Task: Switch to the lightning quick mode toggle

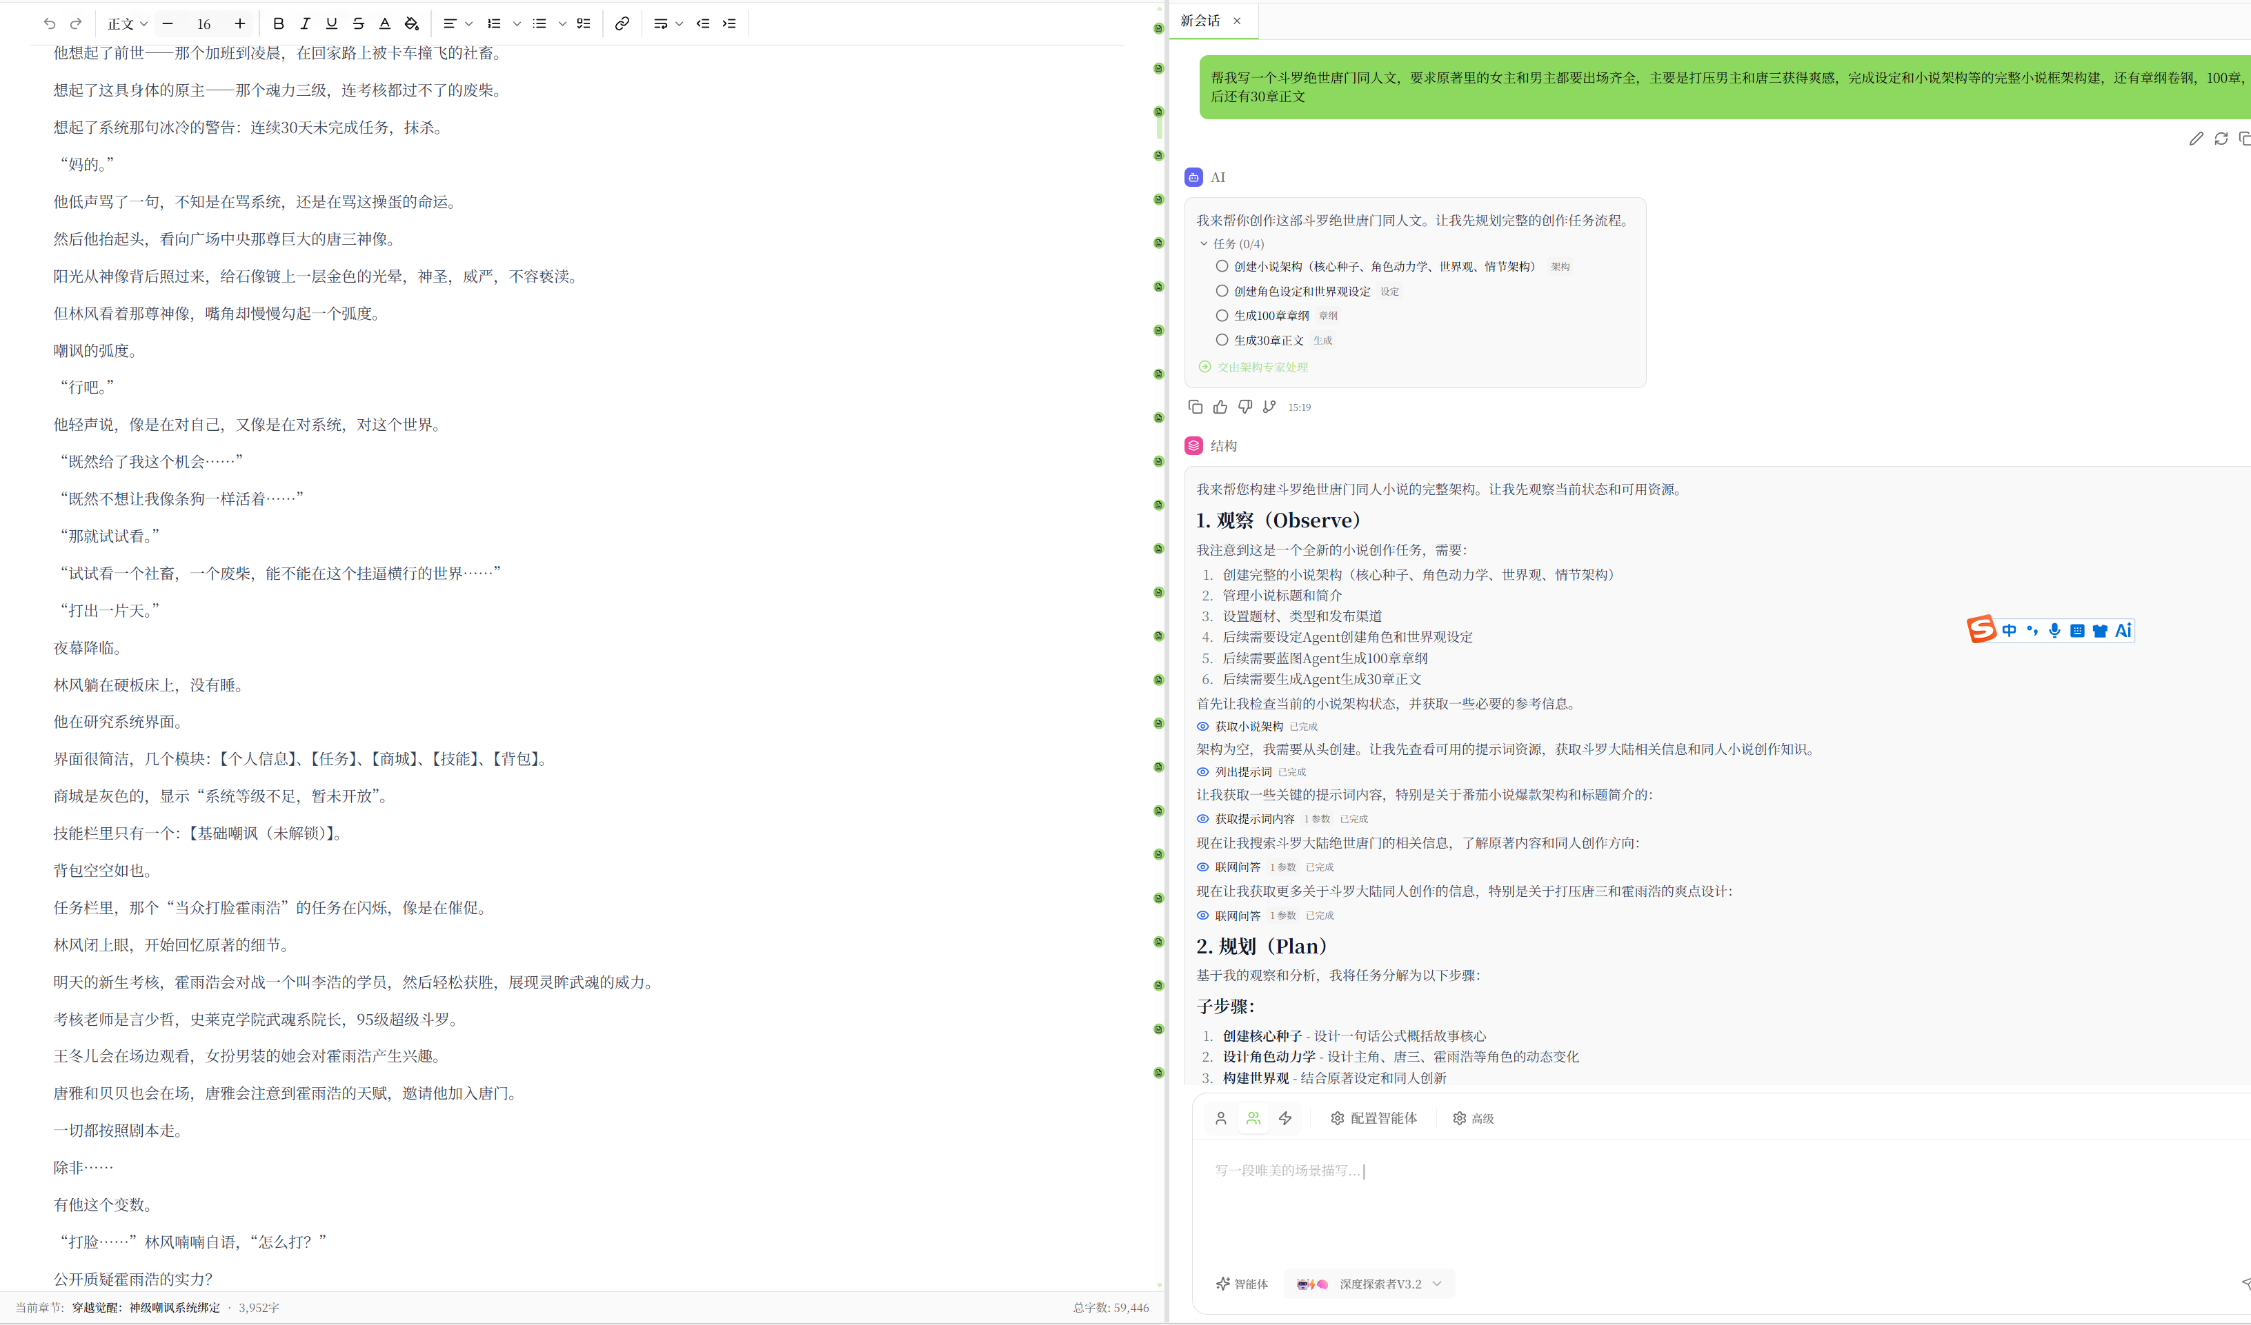Action: pyautogui.click(x=1285, y=1118)
